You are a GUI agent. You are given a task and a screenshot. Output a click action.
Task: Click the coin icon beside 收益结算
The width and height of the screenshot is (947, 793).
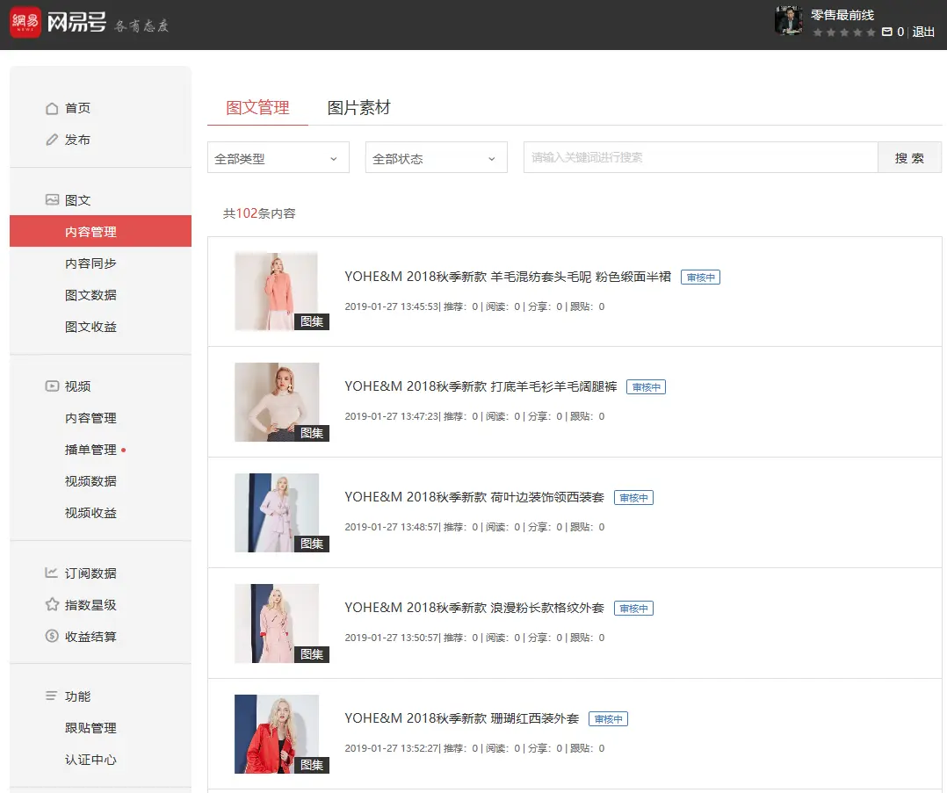coord(52,637)
